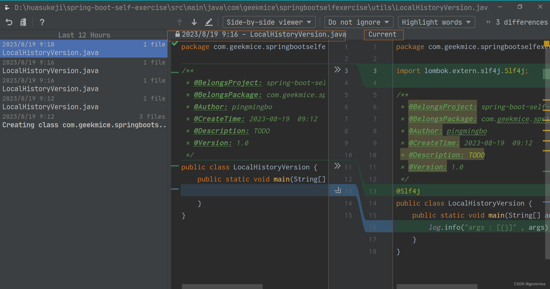Click the lock read-only icon
The width and height of the screenshot is (550, 289).
178,34
